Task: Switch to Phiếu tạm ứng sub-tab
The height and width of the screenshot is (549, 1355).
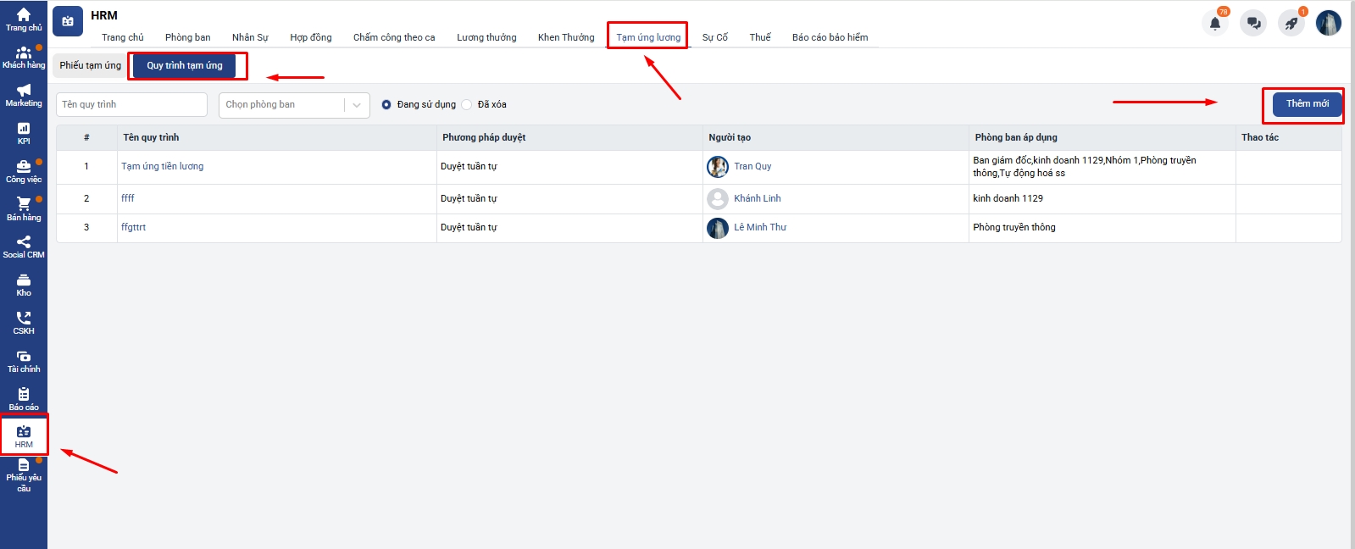Action: coord(91,65)
